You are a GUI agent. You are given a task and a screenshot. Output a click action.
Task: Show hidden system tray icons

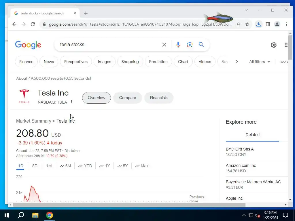pos(244,215)
